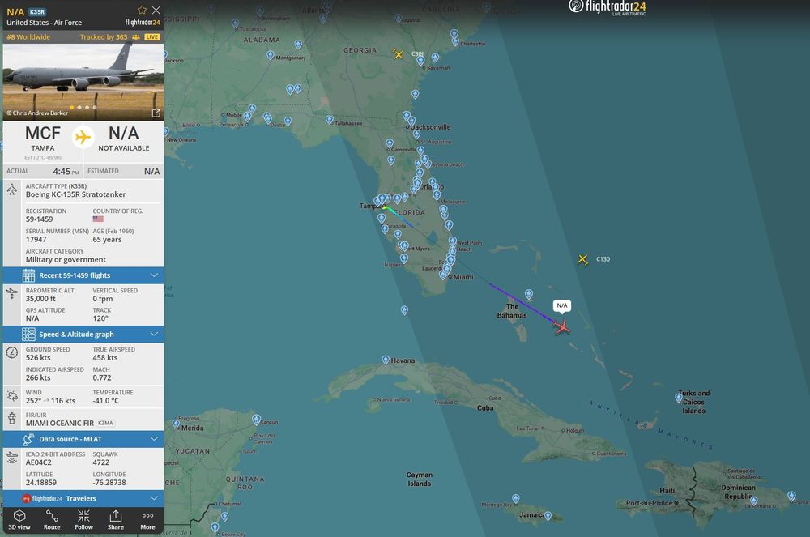This screenshot has width=810, height=537.
Task: Click the KC-135R aircraft photo
Action: point(83,82)
